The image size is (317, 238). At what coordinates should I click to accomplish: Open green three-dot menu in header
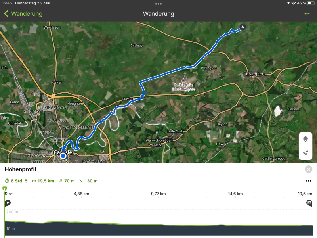[x=307, y=14]
